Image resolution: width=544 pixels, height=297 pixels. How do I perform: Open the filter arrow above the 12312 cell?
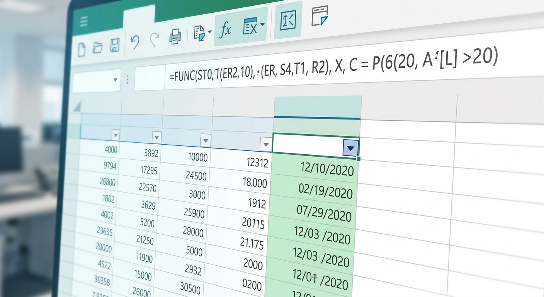click(265, 145)
